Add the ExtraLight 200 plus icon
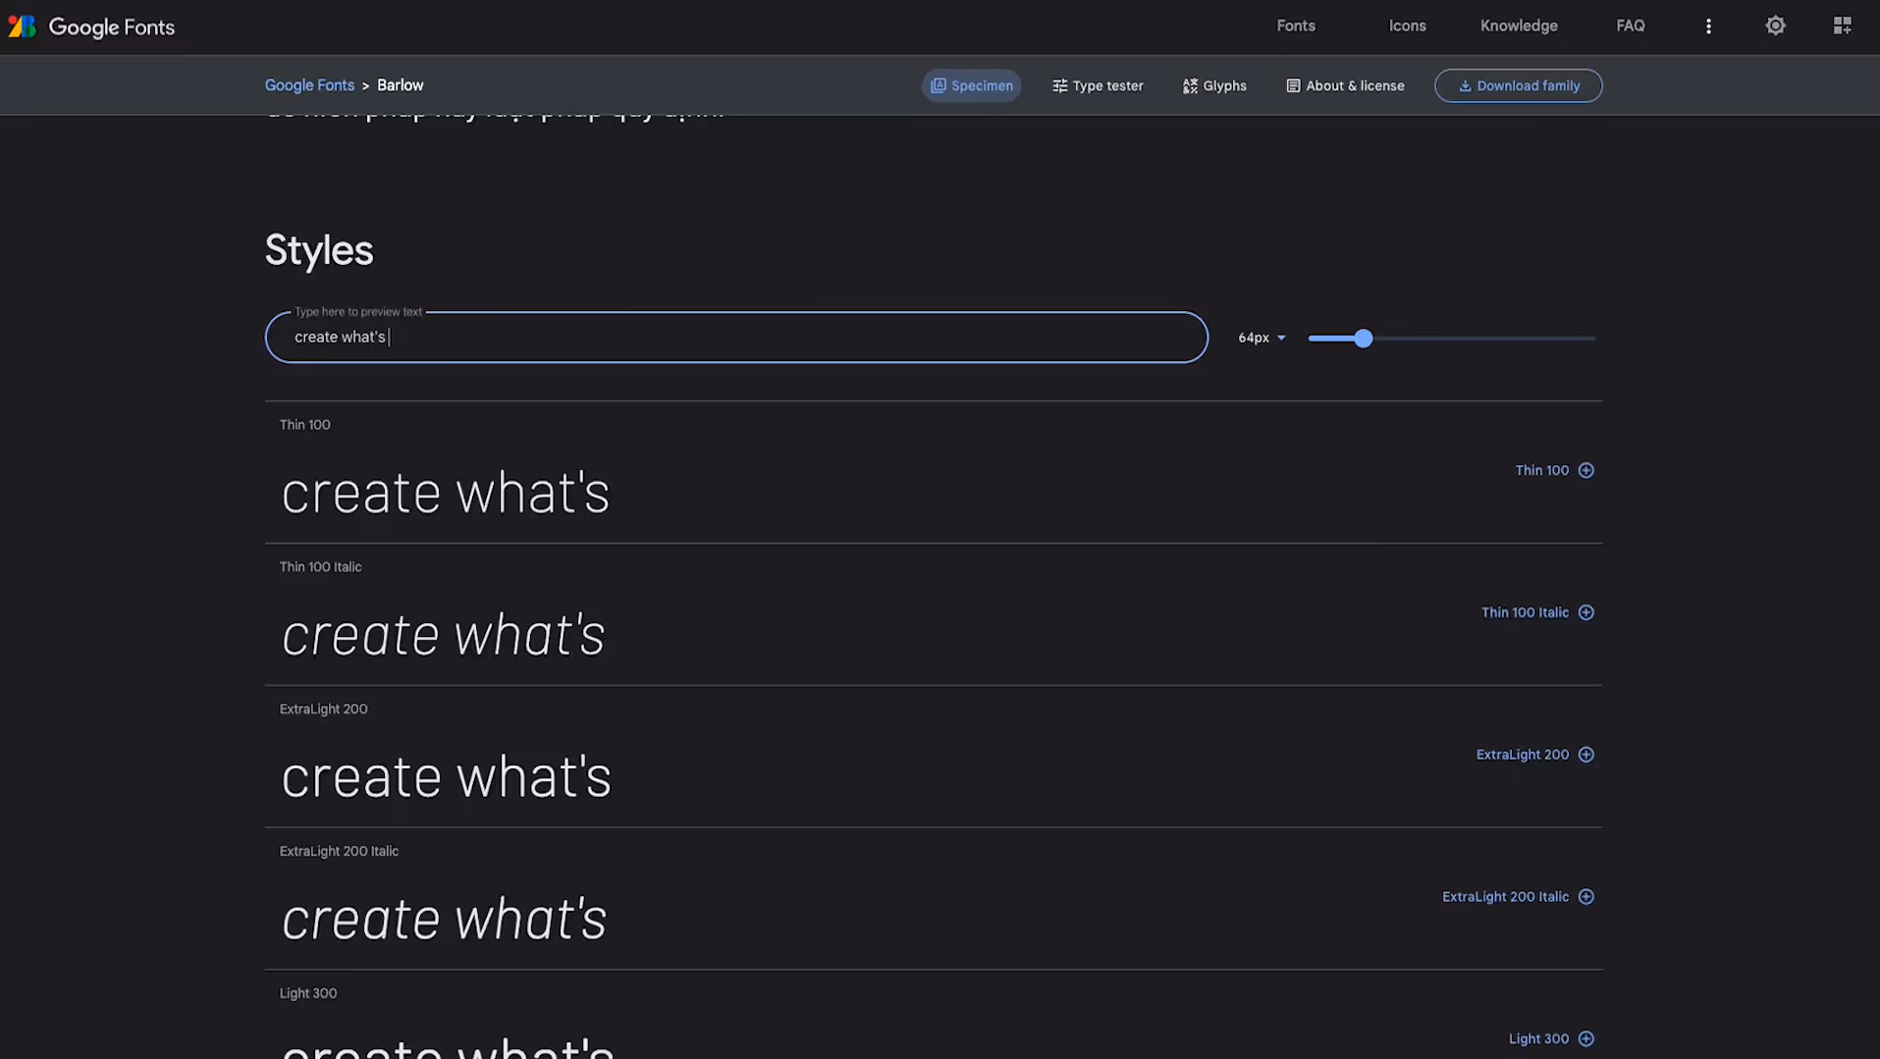Image resolution: width=1880 pixels, height=1059 pixels. coord(1585,755)
